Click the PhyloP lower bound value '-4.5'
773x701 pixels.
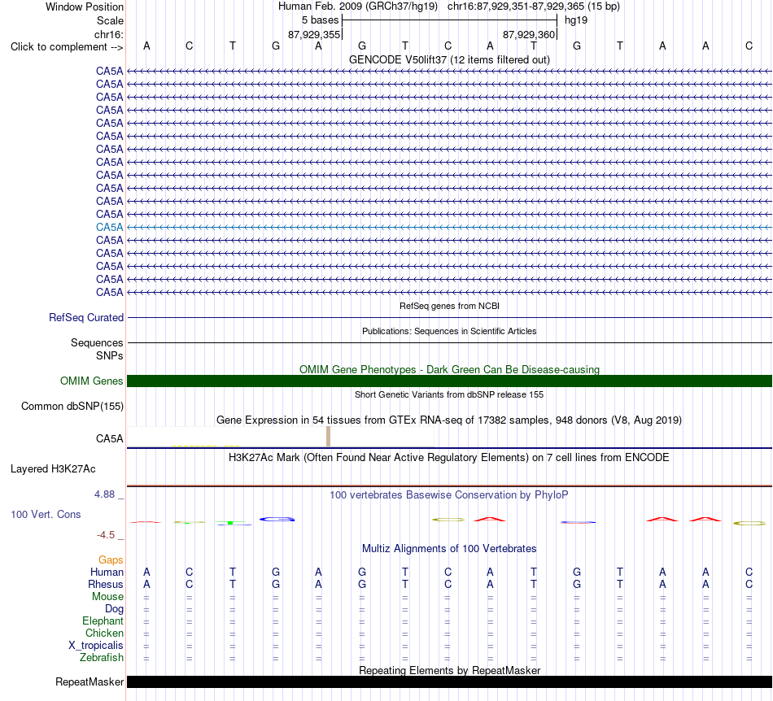click(x=106, y=535)
